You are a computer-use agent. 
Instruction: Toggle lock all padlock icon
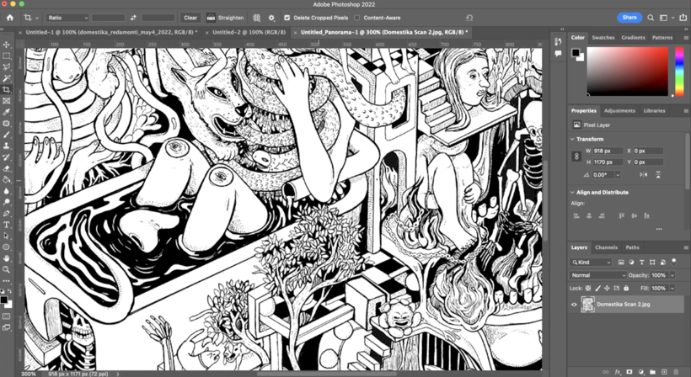[626, 288]
